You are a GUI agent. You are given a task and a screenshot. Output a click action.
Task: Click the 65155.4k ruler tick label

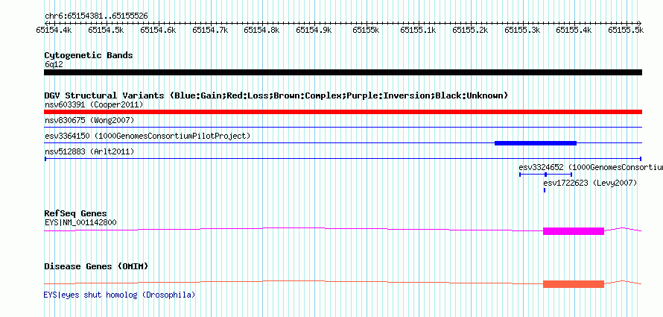[574, 30]
